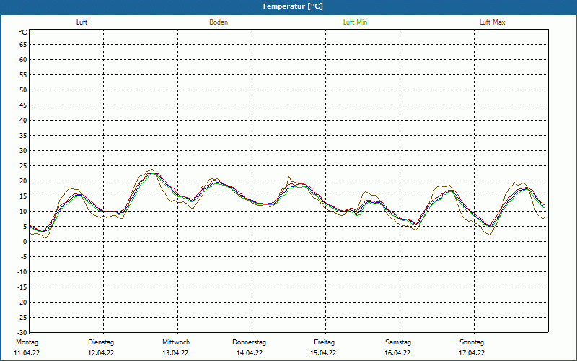The width and height of the screenshot is (577, 361).
Task: Click the "°C" axis unit label
Action: click(x=23, y=32)
